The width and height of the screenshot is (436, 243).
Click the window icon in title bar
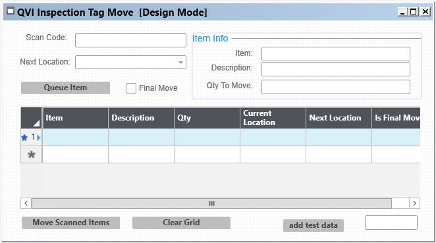click(11, 11)
